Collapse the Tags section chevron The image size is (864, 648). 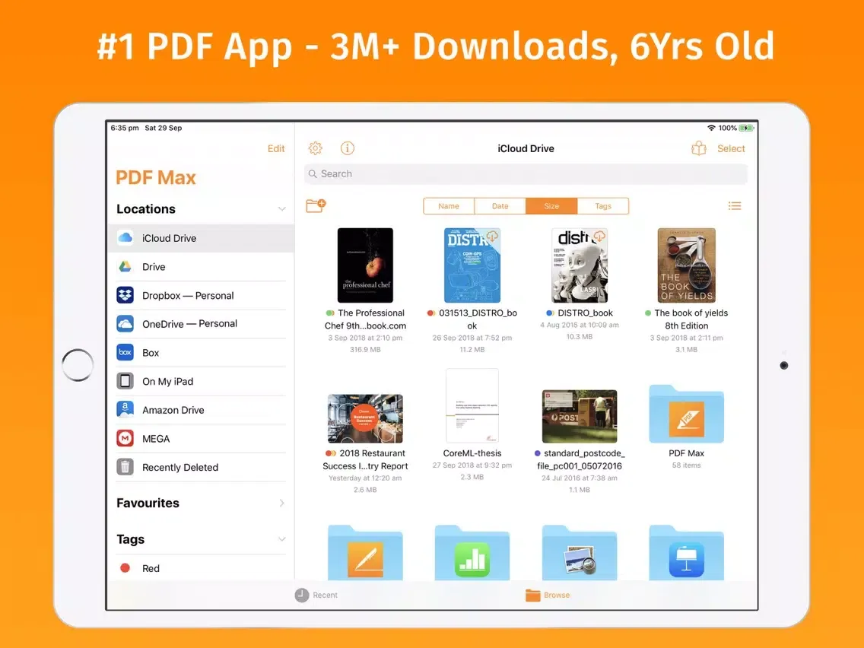[x=281, y=539]
